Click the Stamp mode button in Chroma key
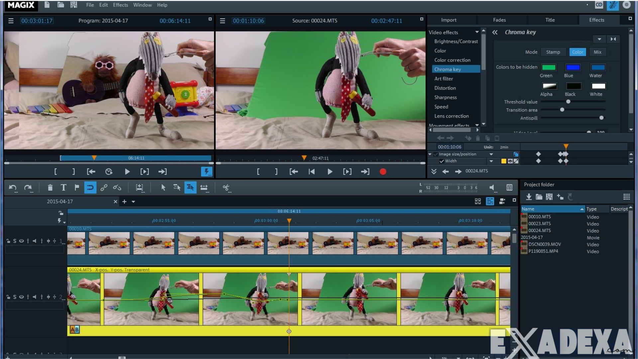This screenshot has height=359, width=638. click(553, 52)
